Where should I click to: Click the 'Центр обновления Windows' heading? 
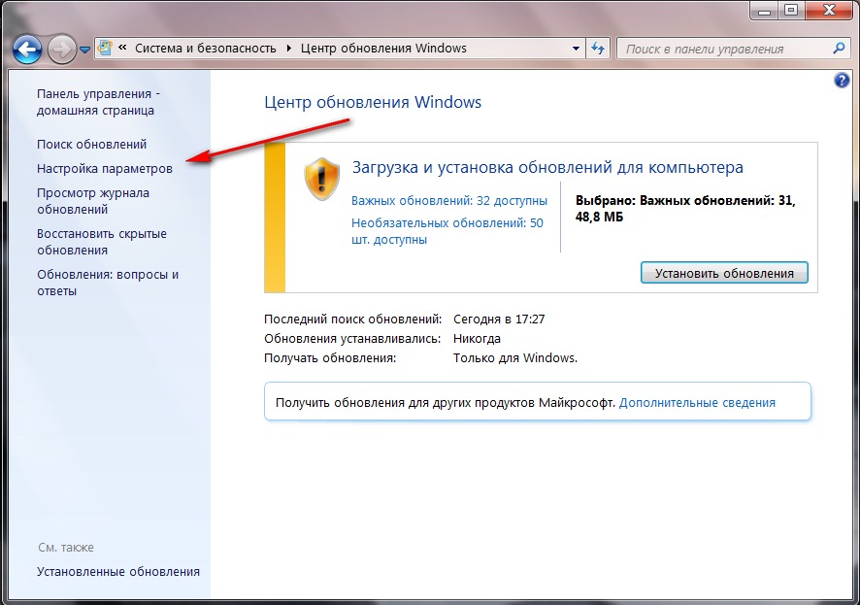(373, 102)
